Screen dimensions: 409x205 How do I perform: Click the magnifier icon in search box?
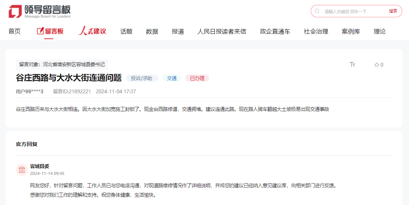(317, 11)
